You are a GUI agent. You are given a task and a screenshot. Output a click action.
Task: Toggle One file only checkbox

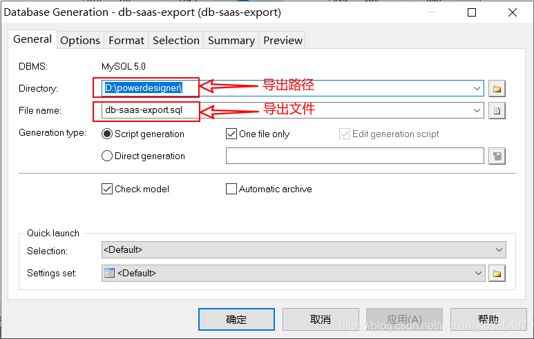pos(231,134)
